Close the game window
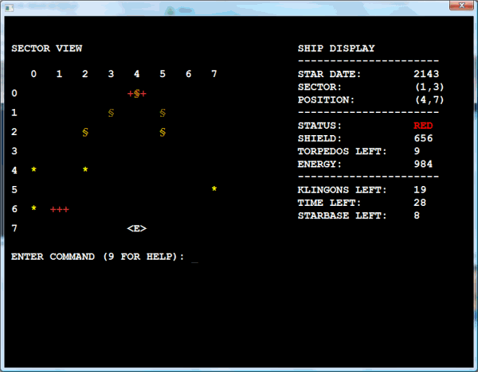The height and width of the screenshot is (372, 478). click(461, 6)
